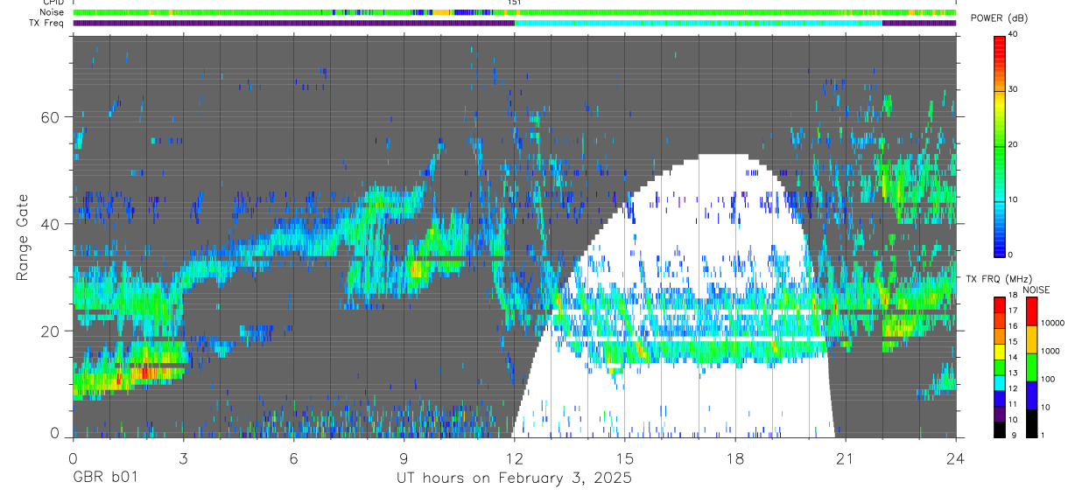Click the GBR b01 radar beam label
This screenshot has height=496, width=1075.
[x=105, y=478]
